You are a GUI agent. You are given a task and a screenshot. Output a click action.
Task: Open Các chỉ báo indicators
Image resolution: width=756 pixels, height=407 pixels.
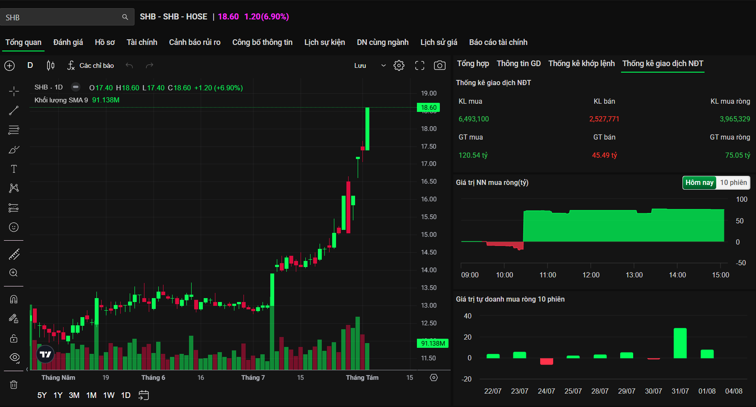point(91,66)
